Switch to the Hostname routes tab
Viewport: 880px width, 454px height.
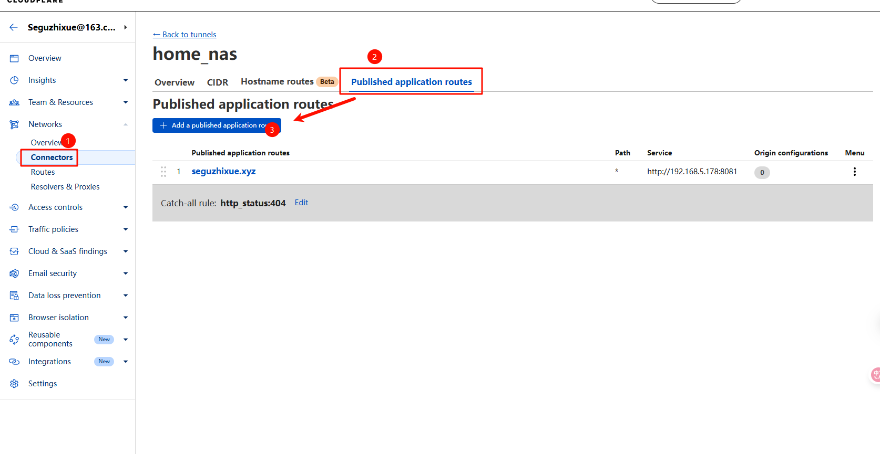click(x=277, y=82)
